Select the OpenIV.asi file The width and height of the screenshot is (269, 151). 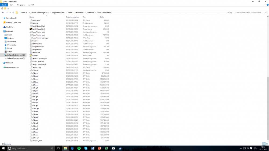coord(36,20)
